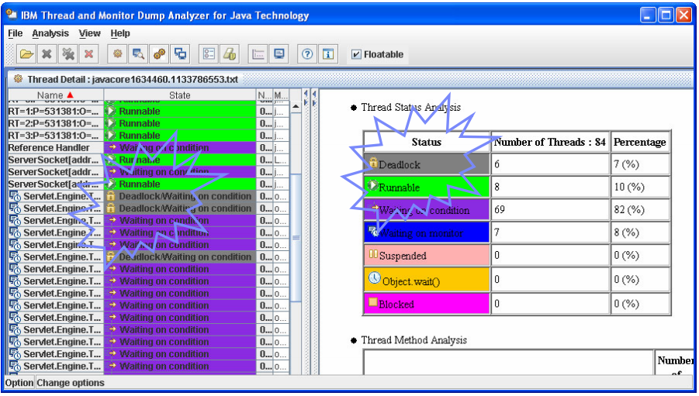The height and width of the screenshot is (396, 699).
Task: Click the two-gears compare threads icon
Action: tap(159, 54)
